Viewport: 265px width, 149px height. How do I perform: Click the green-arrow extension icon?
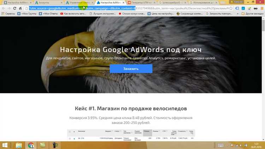(x=249, y=8)
